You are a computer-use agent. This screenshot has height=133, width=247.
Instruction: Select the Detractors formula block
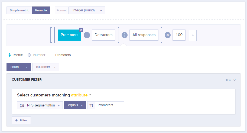point(103,35)
